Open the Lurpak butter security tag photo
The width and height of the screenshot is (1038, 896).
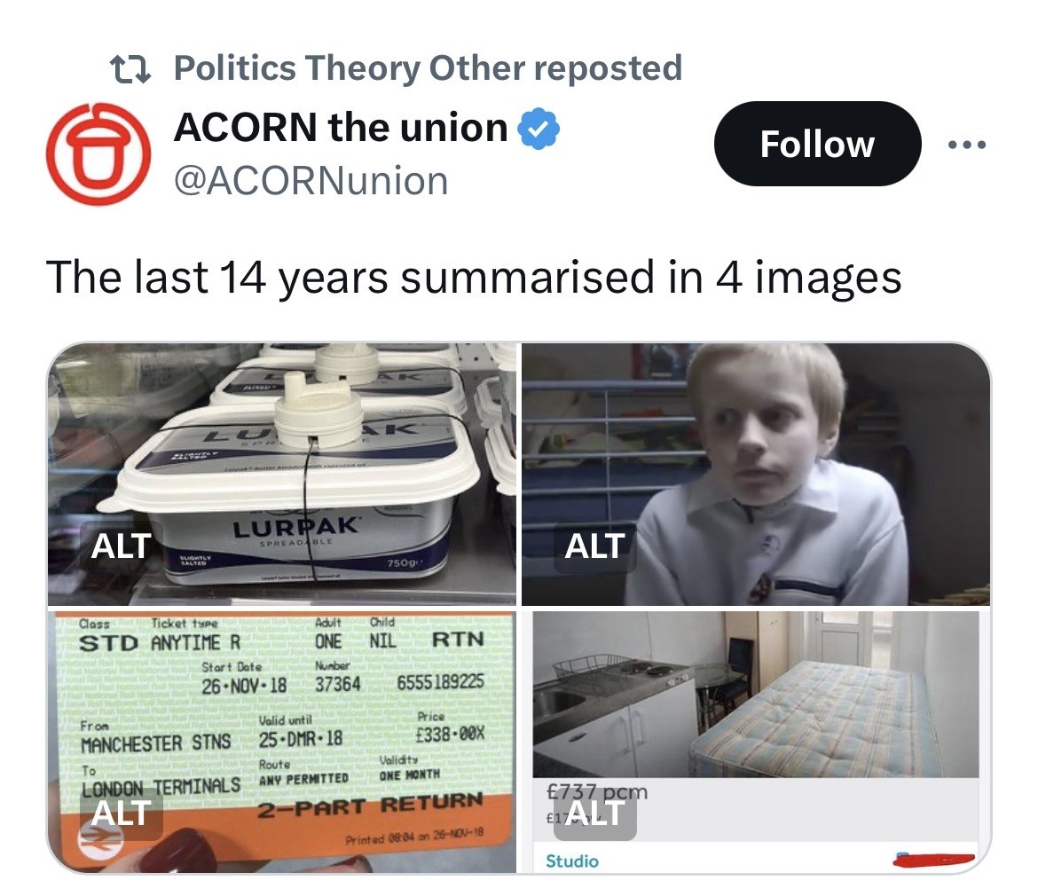tap(281, 474)
